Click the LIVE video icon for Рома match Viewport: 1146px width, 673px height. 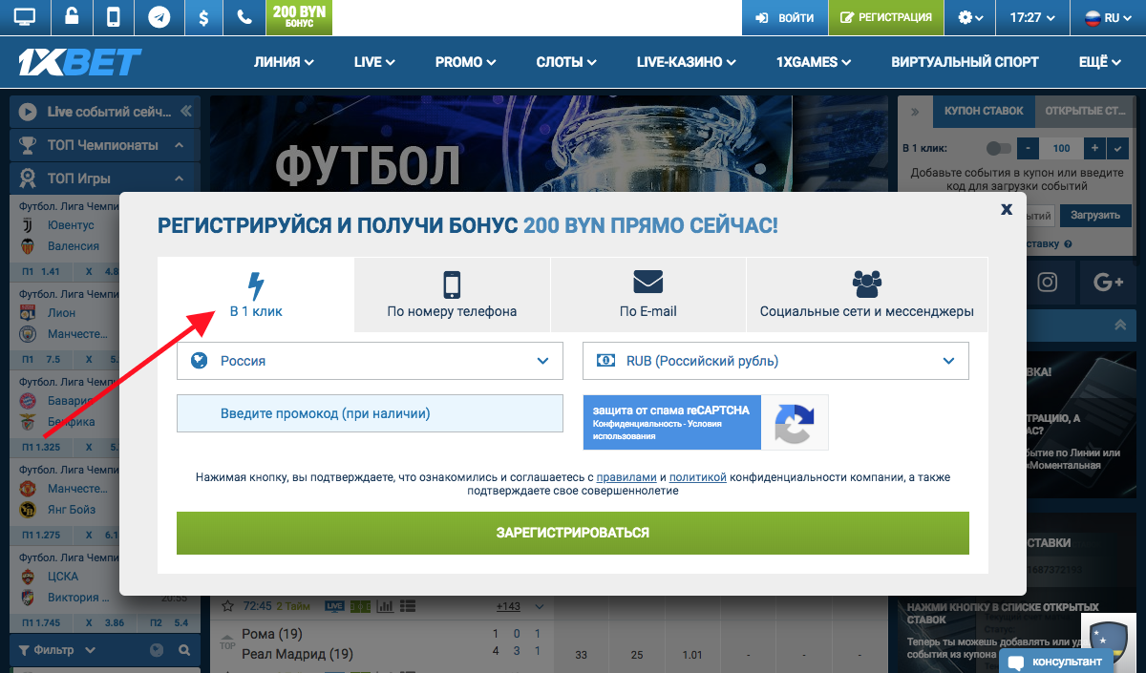pyautogui.click(x=334, y=606)
